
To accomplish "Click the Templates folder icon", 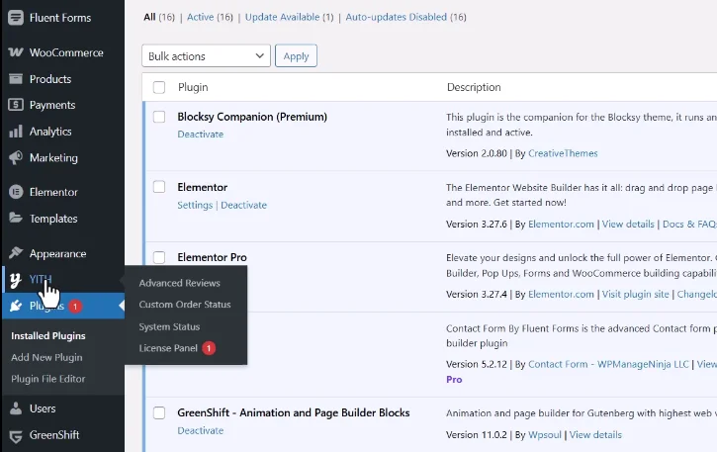I will point(16,219).
